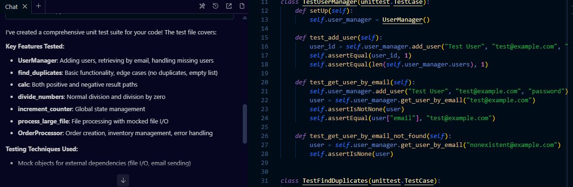The height and width of the screenshot is (187, 573).
Task: Click the 'UserManager' bullet item text
Action: click(x=115, y=61)
